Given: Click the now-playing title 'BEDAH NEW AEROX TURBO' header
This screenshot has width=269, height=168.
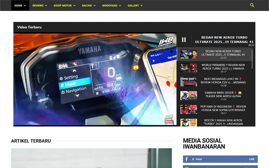Looking at the screenshot, I should pyautogui.click(x=224, y=40).
